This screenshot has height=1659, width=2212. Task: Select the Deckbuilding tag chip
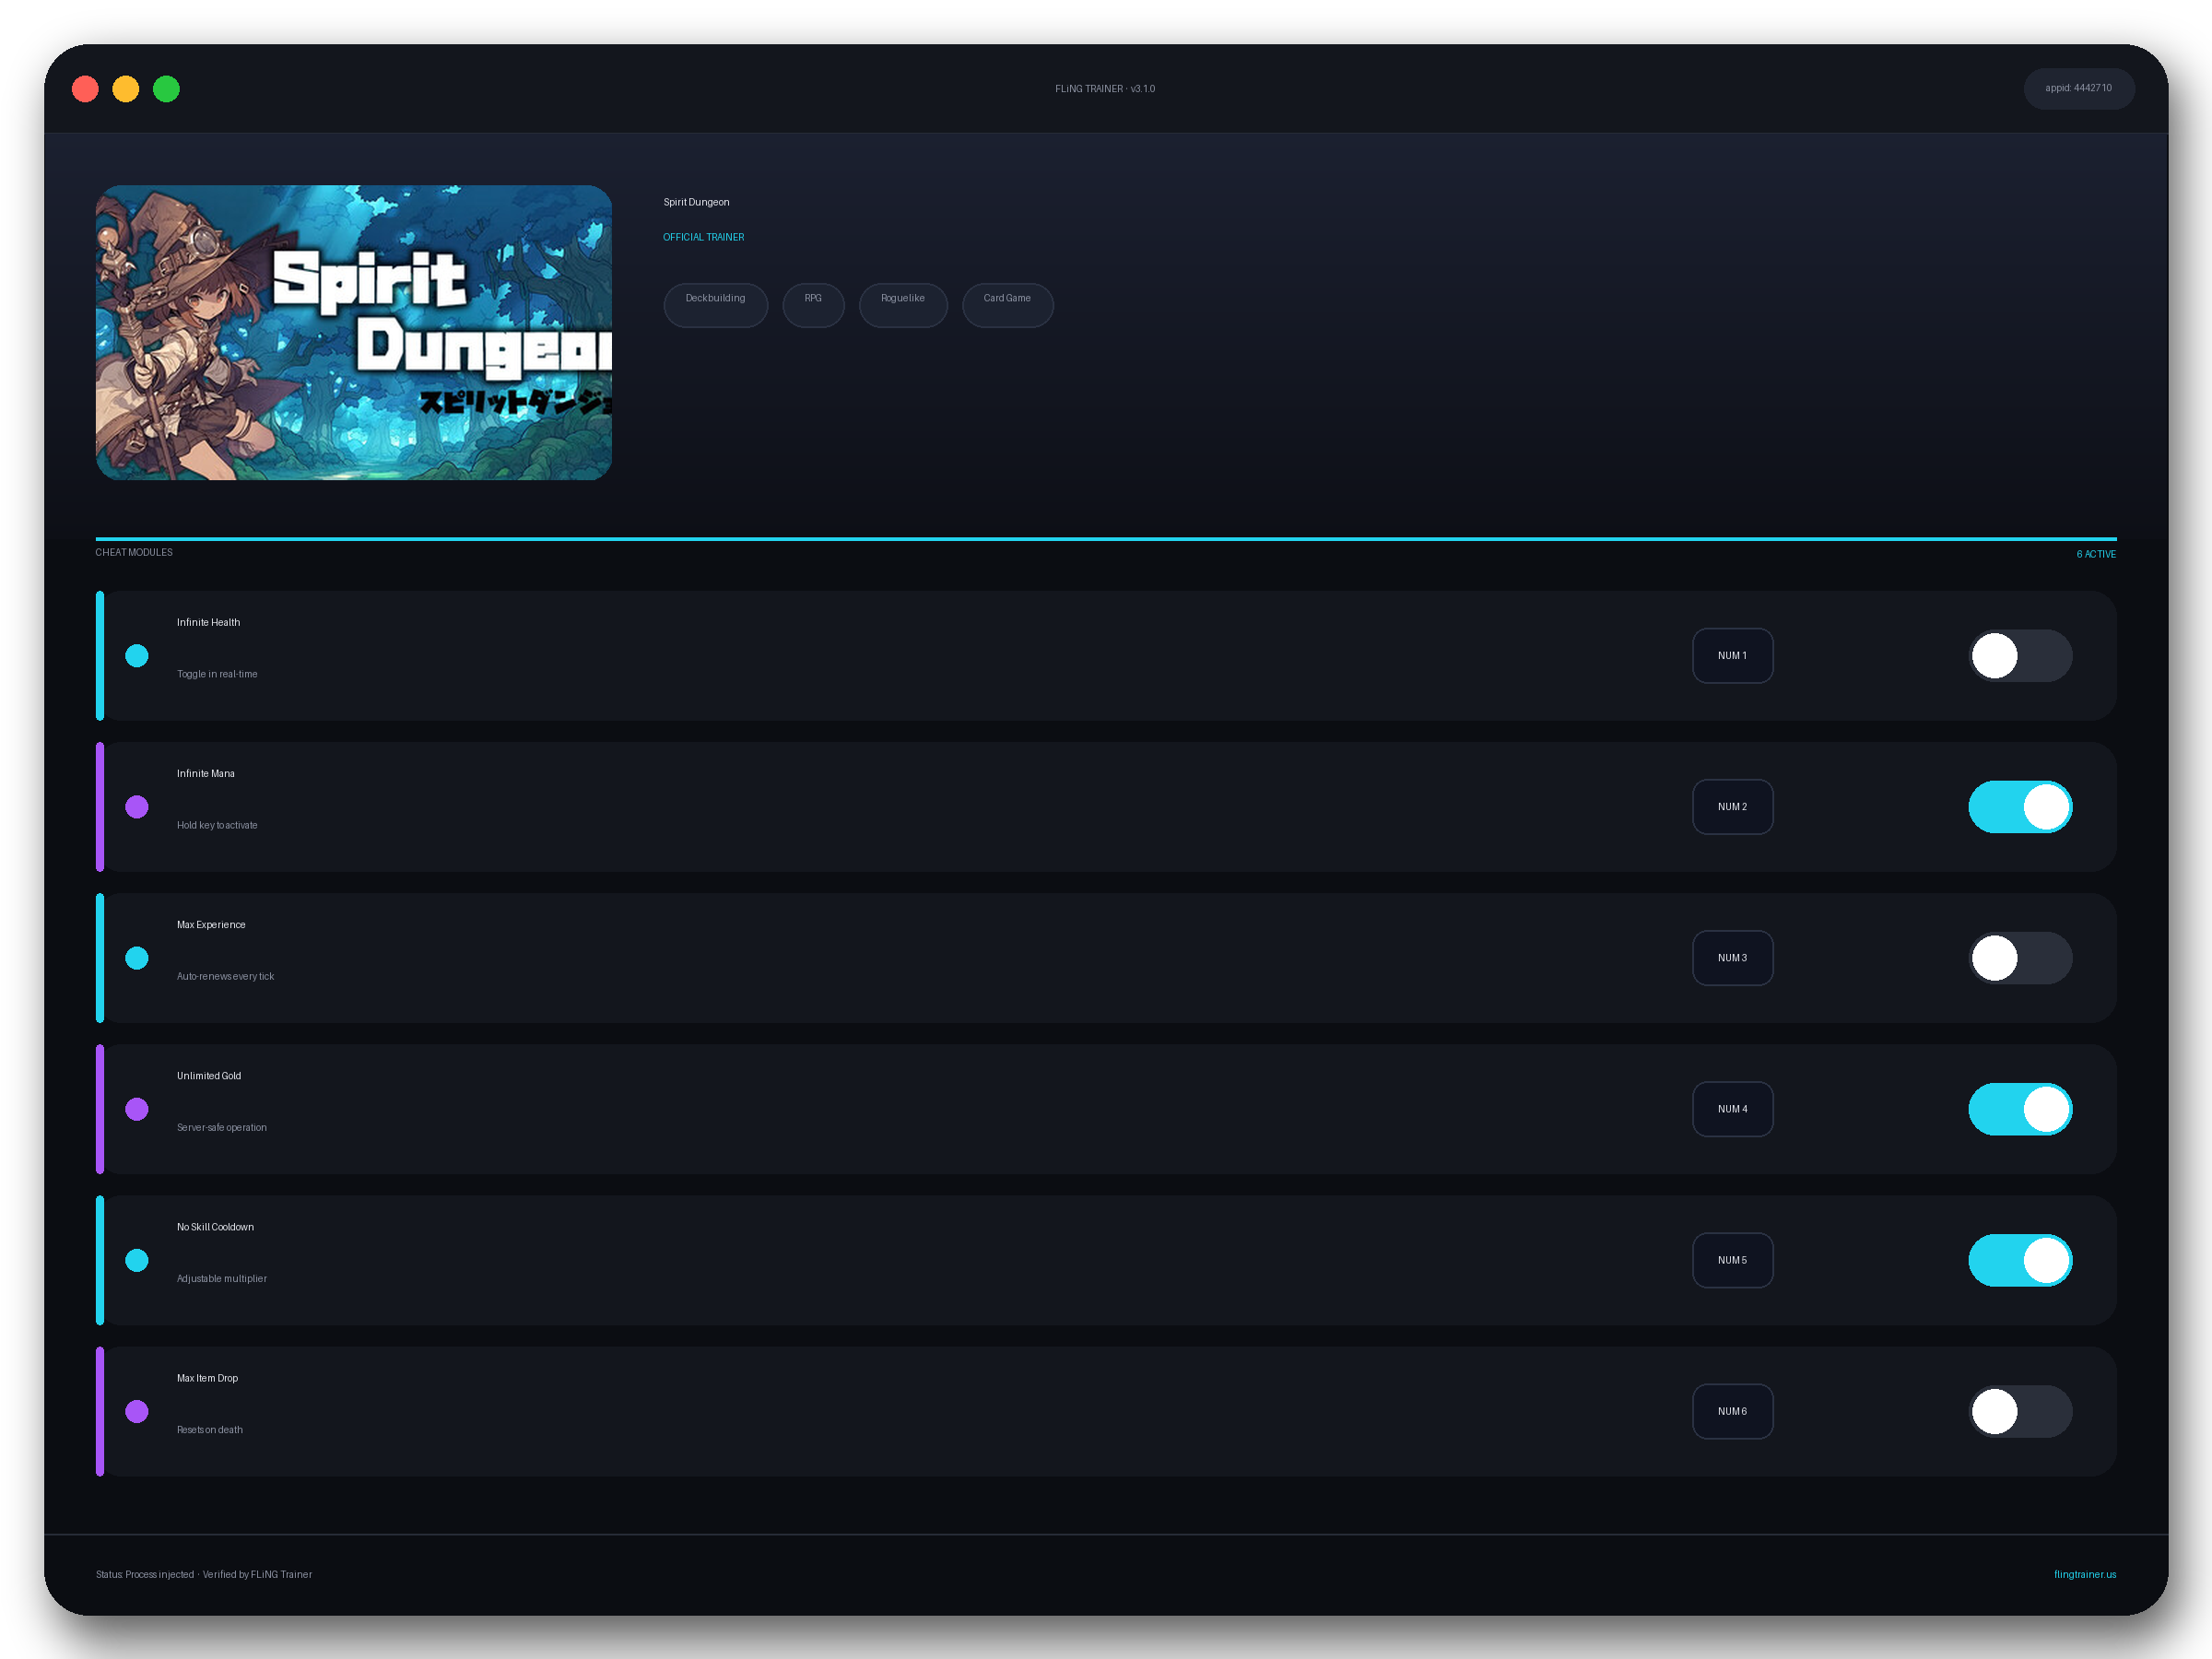tap(715, 304)
